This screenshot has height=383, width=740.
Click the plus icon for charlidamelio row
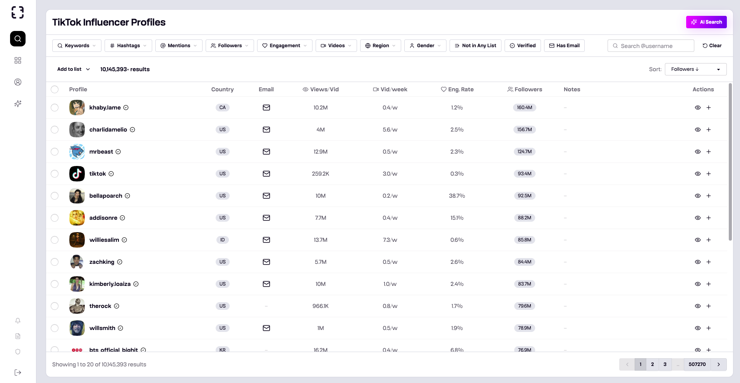(x=708, y=130)
